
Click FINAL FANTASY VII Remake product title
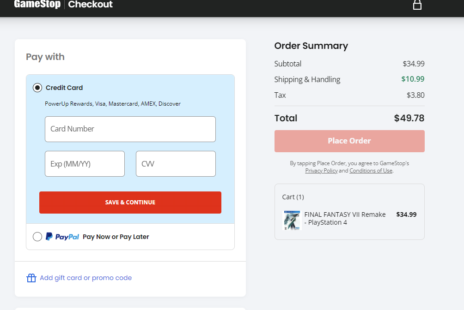pyautogui.click(x=345, y=218)
